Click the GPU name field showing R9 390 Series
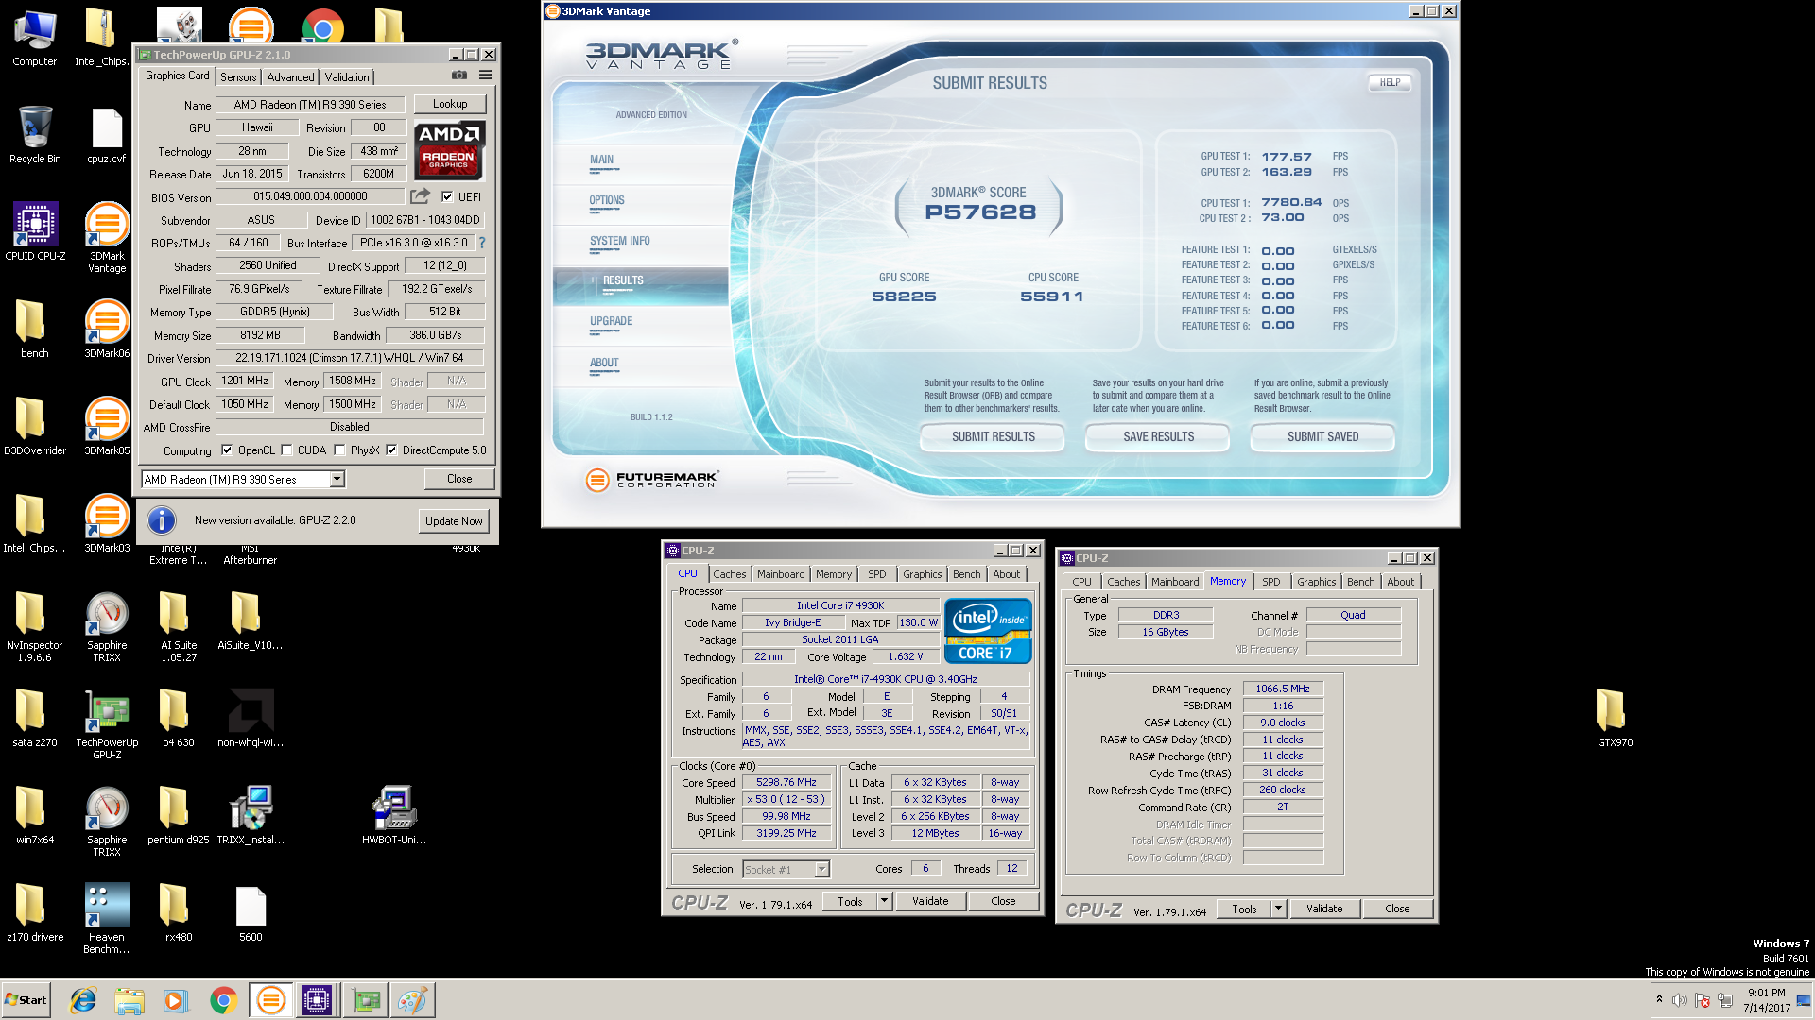This screenshot has width=1815, height=1020. pyautogui.click(x=310, y=105)
